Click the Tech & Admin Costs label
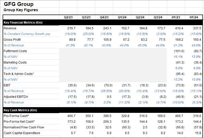The height and width of the screenshot is (138, 204). [19, 74]
